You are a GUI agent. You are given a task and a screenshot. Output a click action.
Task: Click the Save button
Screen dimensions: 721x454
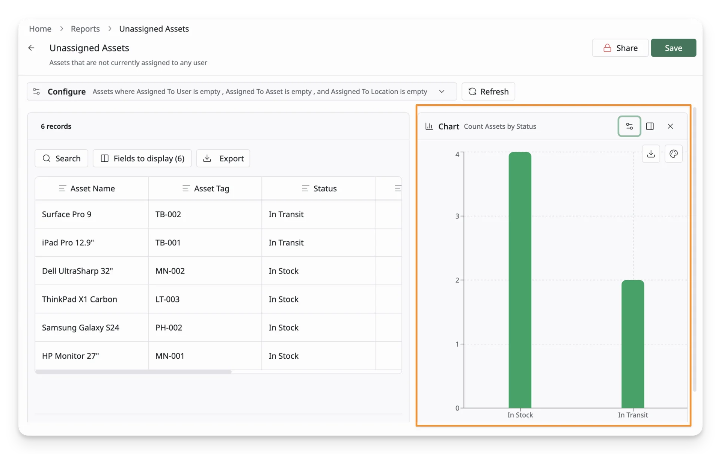(x=673, y=48)
